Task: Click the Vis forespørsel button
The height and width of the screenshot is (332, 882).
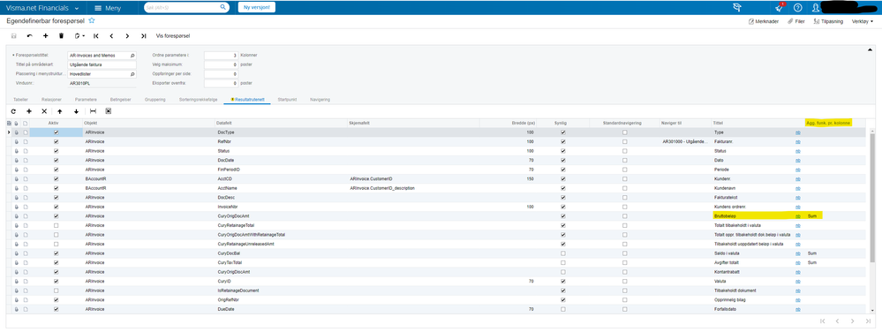Action: (x=173, y=35)
